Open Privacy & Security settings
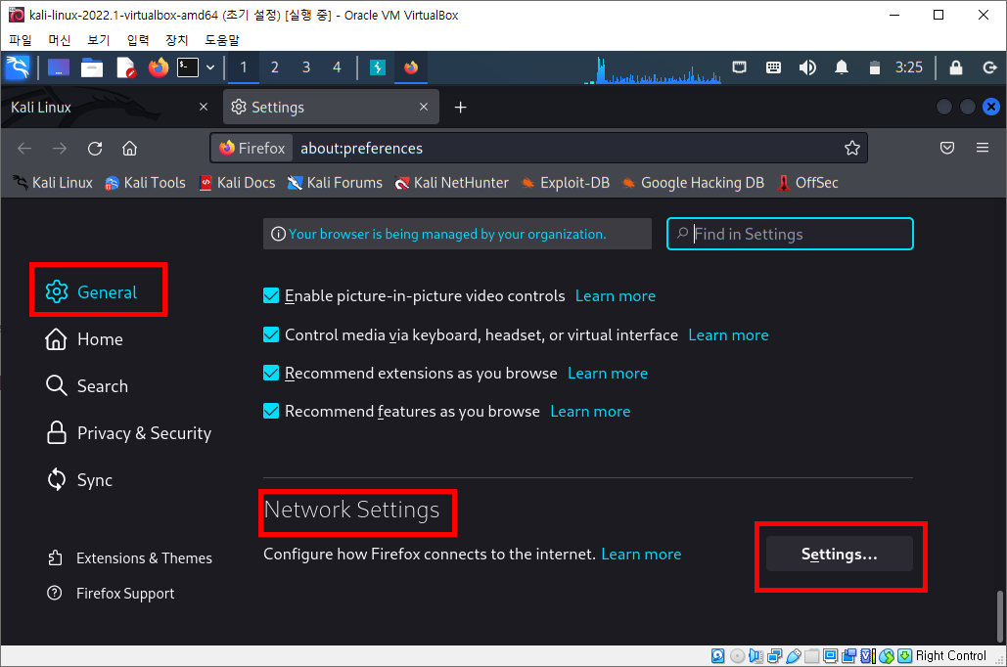Image resolution: width=1007 pixels, height=667 pixels. pos(128,433)
